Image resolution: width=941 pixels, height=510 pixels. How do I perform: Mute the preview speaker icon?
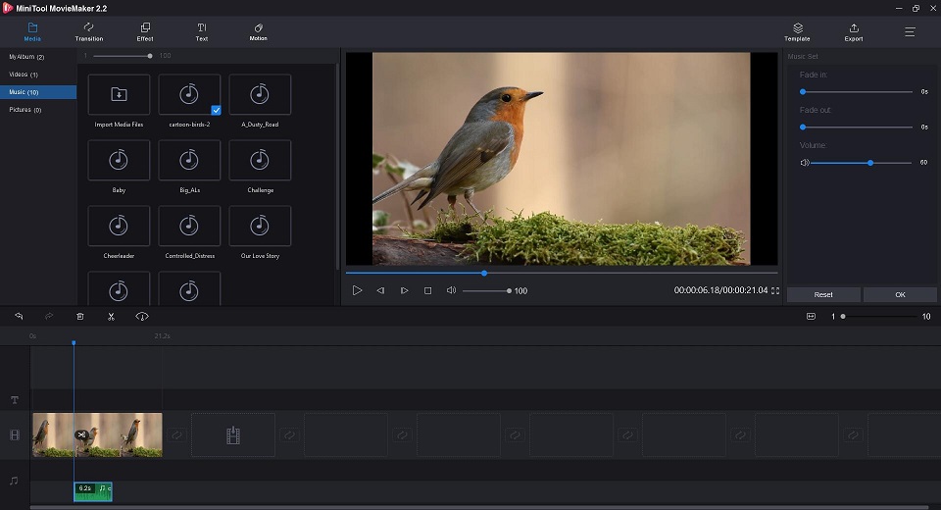451,290
